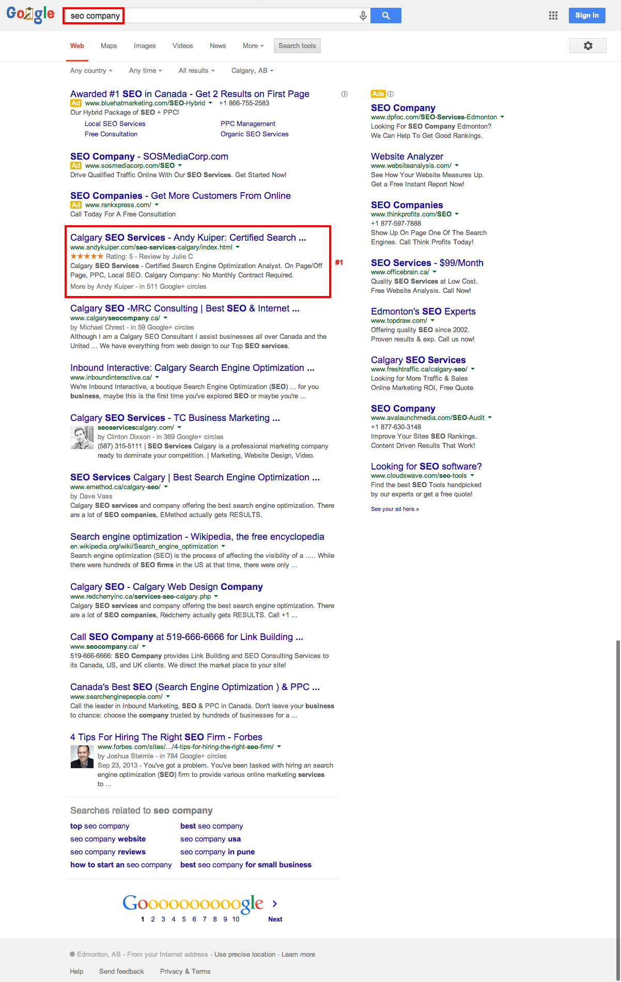
Task: Open '4 Tips For Hiring' Forbes article
Action: pyautogui.click(x=166, y=737)
